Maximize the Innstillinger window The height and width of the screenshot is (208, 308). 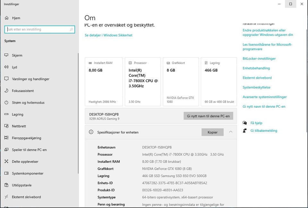coord(291,4)
